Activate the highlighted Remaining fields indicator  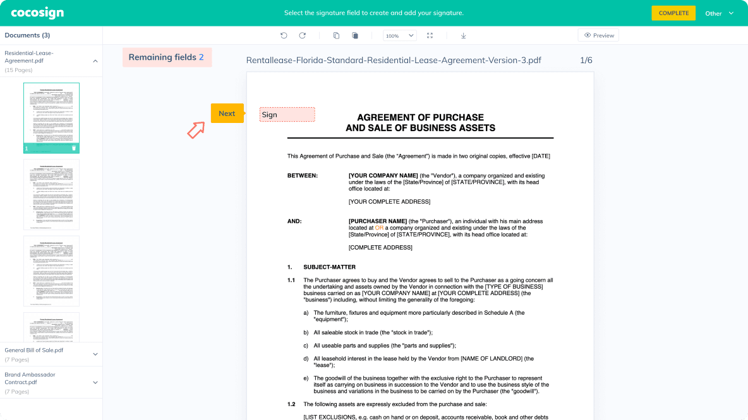coord(167,57)
